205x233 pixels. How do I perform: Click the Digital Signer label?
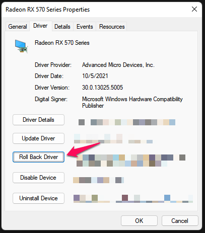coord(51,99)
